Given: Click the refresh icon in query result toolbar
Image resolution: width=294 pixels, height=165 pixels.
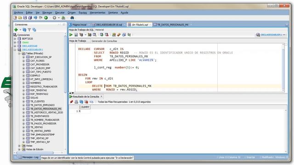Looking at the screenshot, I should tap(81, 102).
